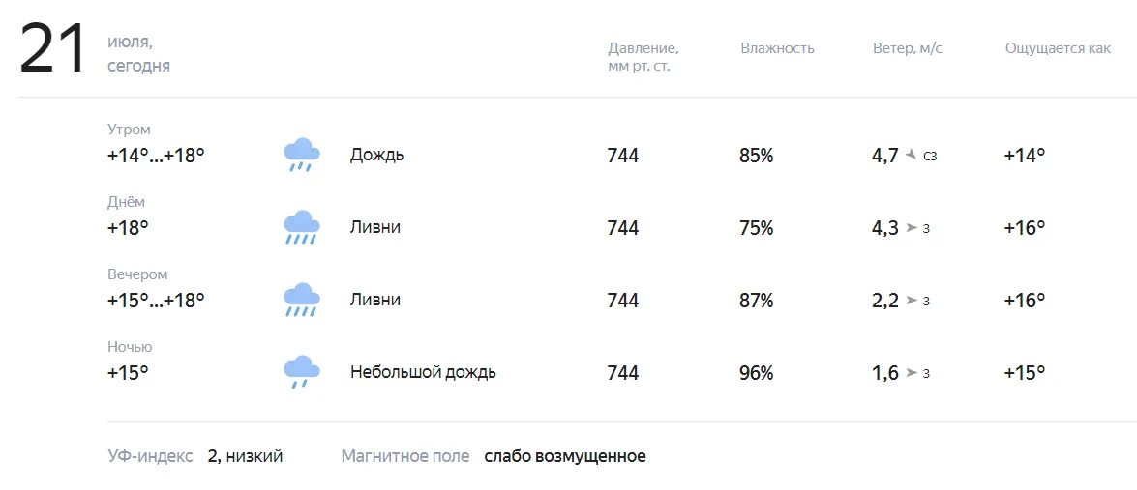Image resolution: width=1137 pixels, height=490 pixels.
Task: Click the west wind arrow for evening
Action: pos(912,301)
